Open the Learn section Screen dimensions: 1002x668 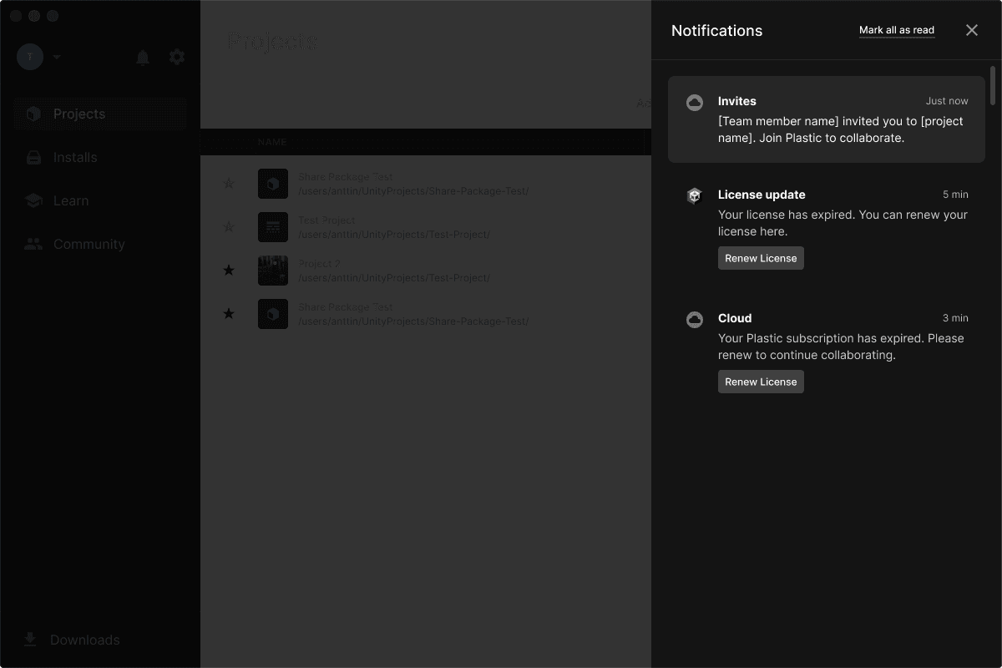(71, 200)
